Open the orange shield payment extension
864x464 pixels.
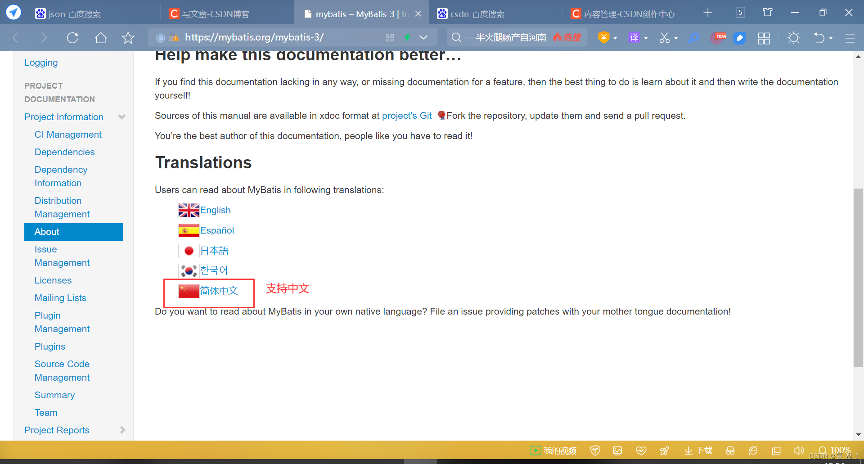[603, 38]
